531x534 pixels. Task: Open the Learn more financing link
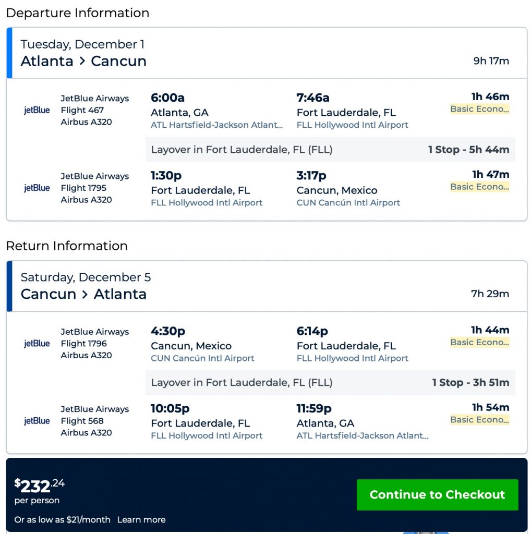coord(141,519)
